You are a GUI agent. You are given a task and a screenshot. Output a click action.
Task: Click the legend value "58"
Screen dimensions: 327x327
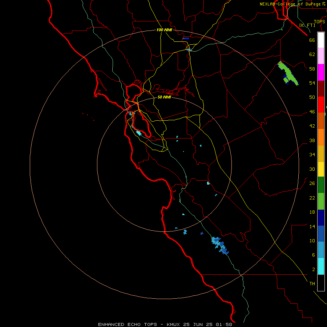point(312,69)
